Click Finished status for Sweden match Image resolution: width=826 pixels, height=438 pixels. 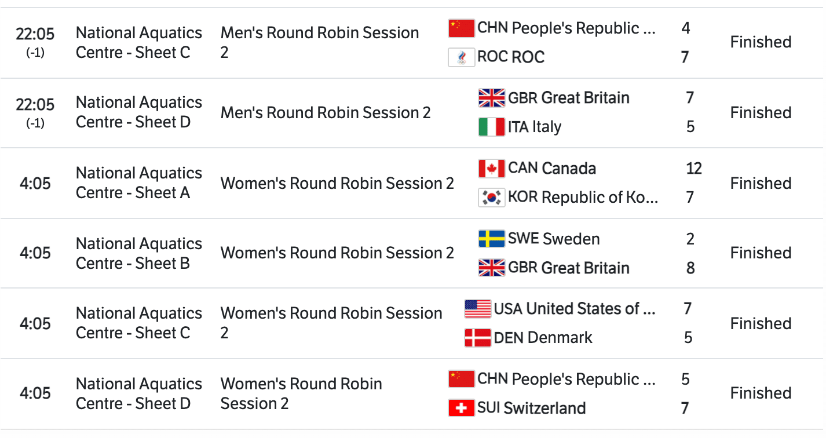click(x=761, y=253)
